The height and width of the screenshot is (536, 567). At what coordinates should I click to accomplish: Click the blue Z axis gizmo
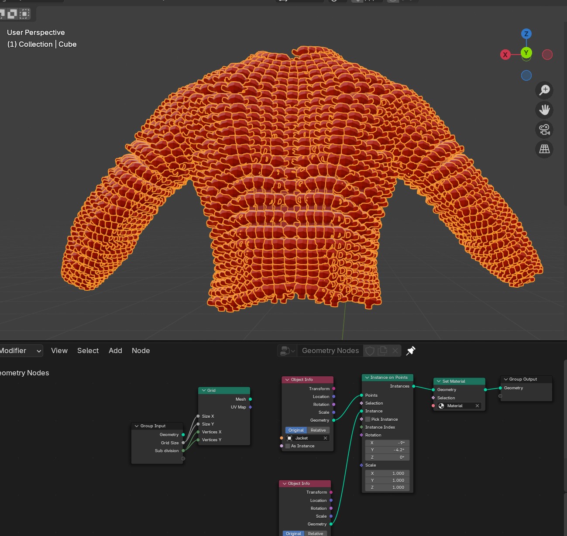[x=526, y=34]
